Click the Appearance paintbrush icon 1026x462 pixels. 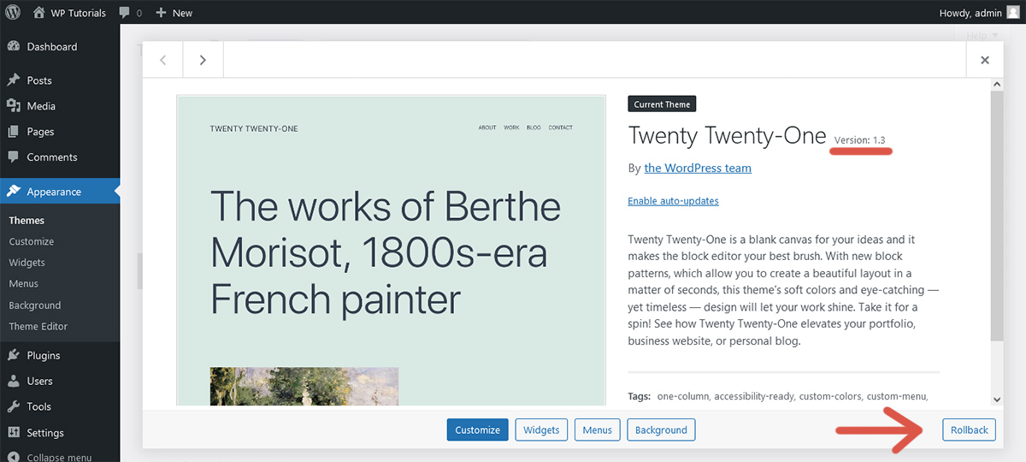click(x=14, y=192)
